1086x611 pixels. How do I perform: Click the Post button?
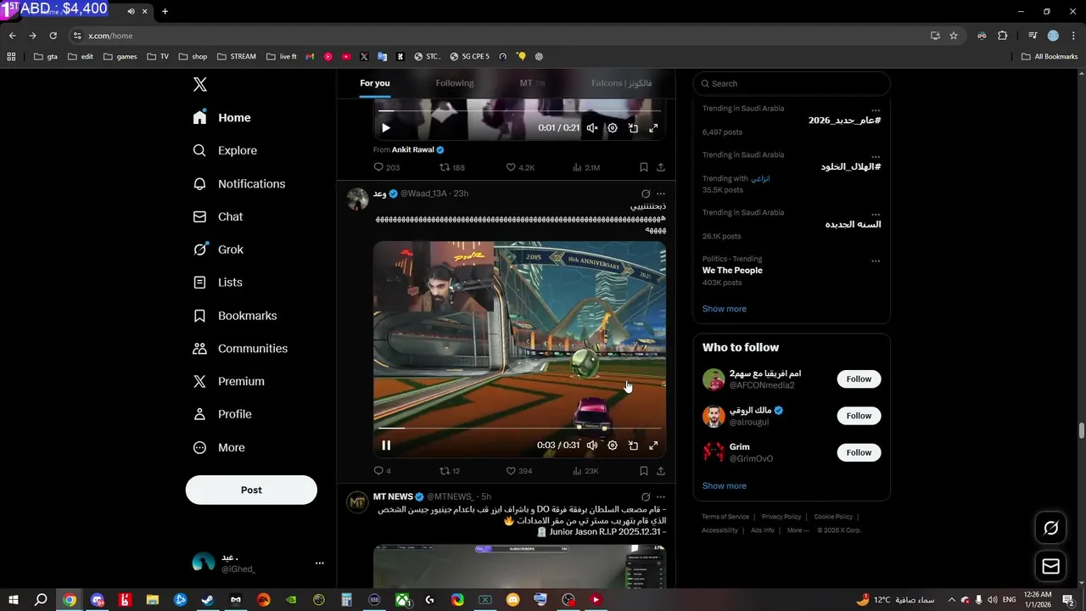[251, 490]
